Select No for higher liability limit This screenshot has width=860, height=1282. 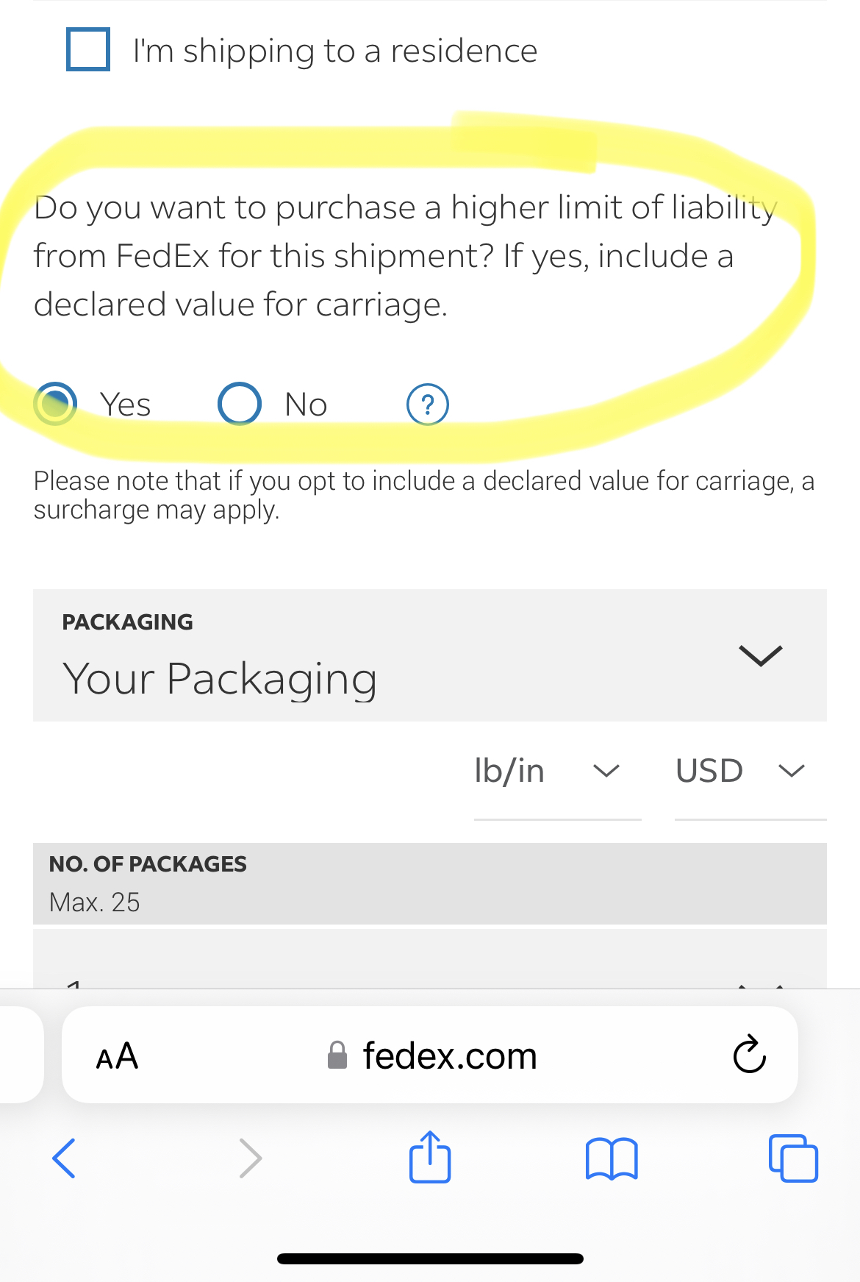pos(240,405)
